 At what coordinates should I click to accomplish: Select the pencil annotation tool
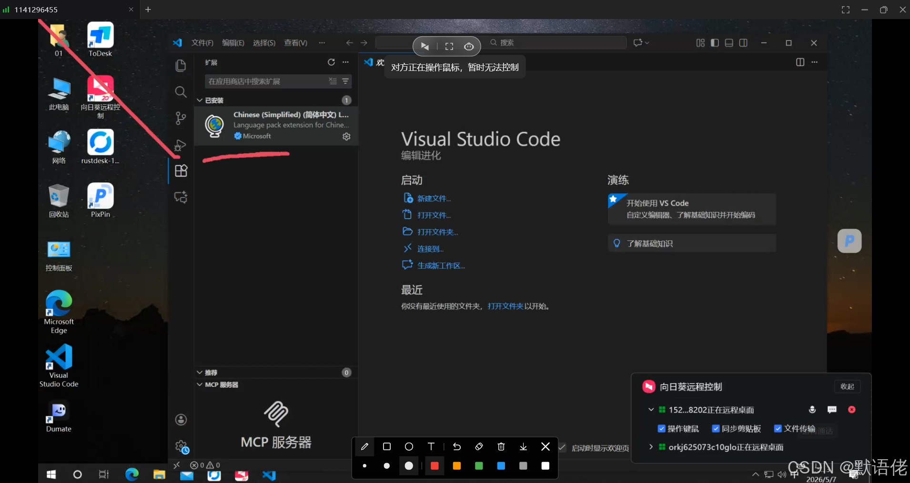coord(364,446)
